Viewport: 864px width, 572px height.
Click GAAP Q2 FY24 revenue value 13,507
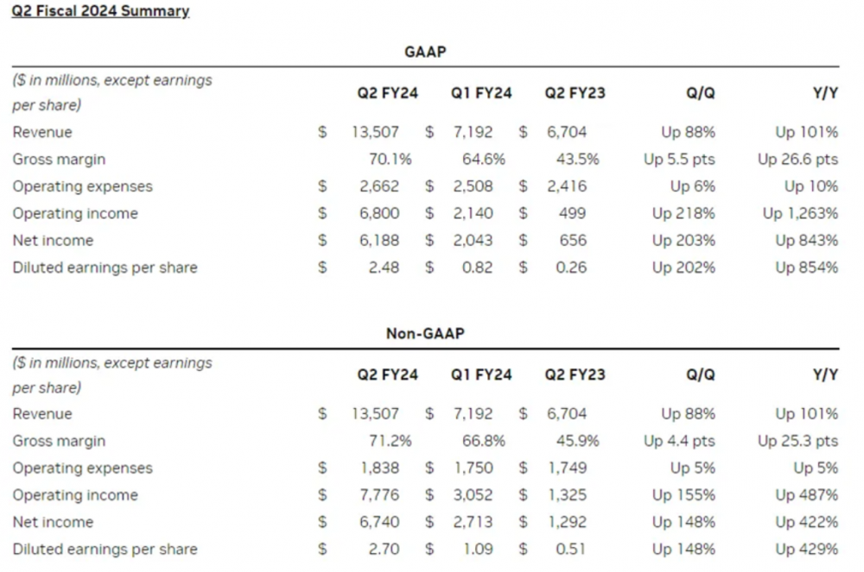point(375,132)
